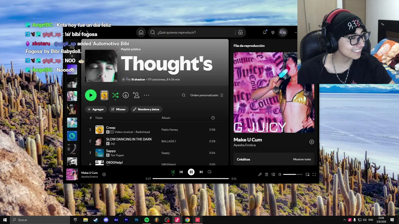Click the taskbar Buscar search box
Screen dimensions: 399x224
click(x=40, y=220)
